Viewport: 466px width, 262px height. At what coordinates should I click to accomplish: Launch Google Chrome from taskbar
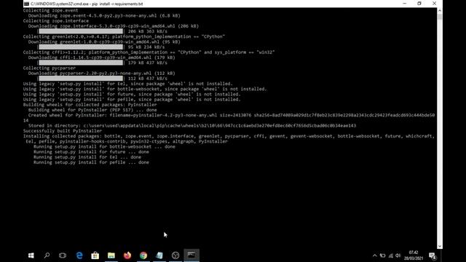(x=143, y=255)
